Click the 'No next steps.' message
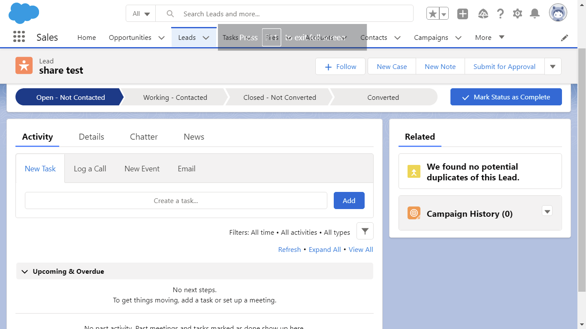The height and width of the screenshot is (329, 586). [x=195, y=290]
